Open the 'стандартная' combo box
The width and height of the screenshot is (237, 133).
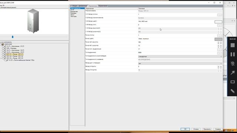coord(180,57)
